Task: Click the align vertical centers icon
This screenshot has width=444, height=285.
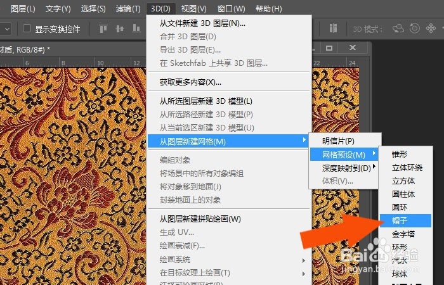Action: tap(120, 28)
